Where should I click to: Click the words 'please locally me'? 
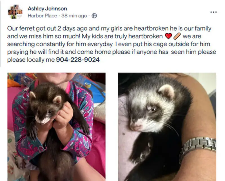(31, 60)
